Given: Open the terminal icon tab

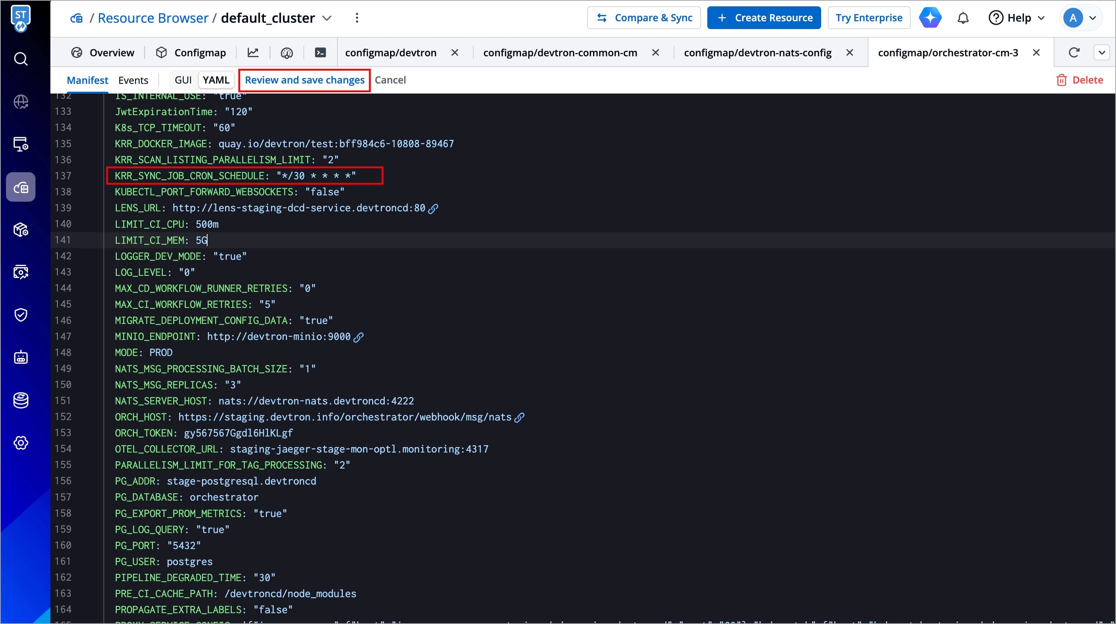Looking at the screenshot, I should [320, 53].
